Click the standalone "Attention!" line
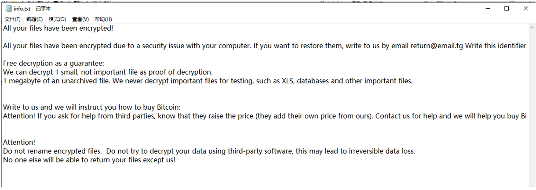This screenshot has width=536, height=190. (x=19, y=143)
